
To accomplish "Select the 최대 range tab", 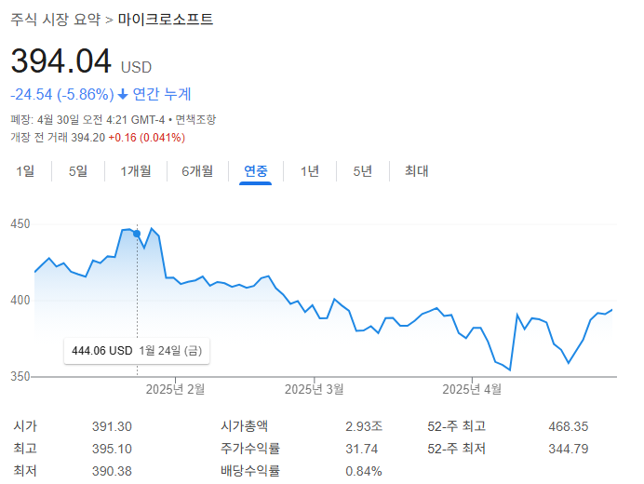I will click(x=417, y=171).
